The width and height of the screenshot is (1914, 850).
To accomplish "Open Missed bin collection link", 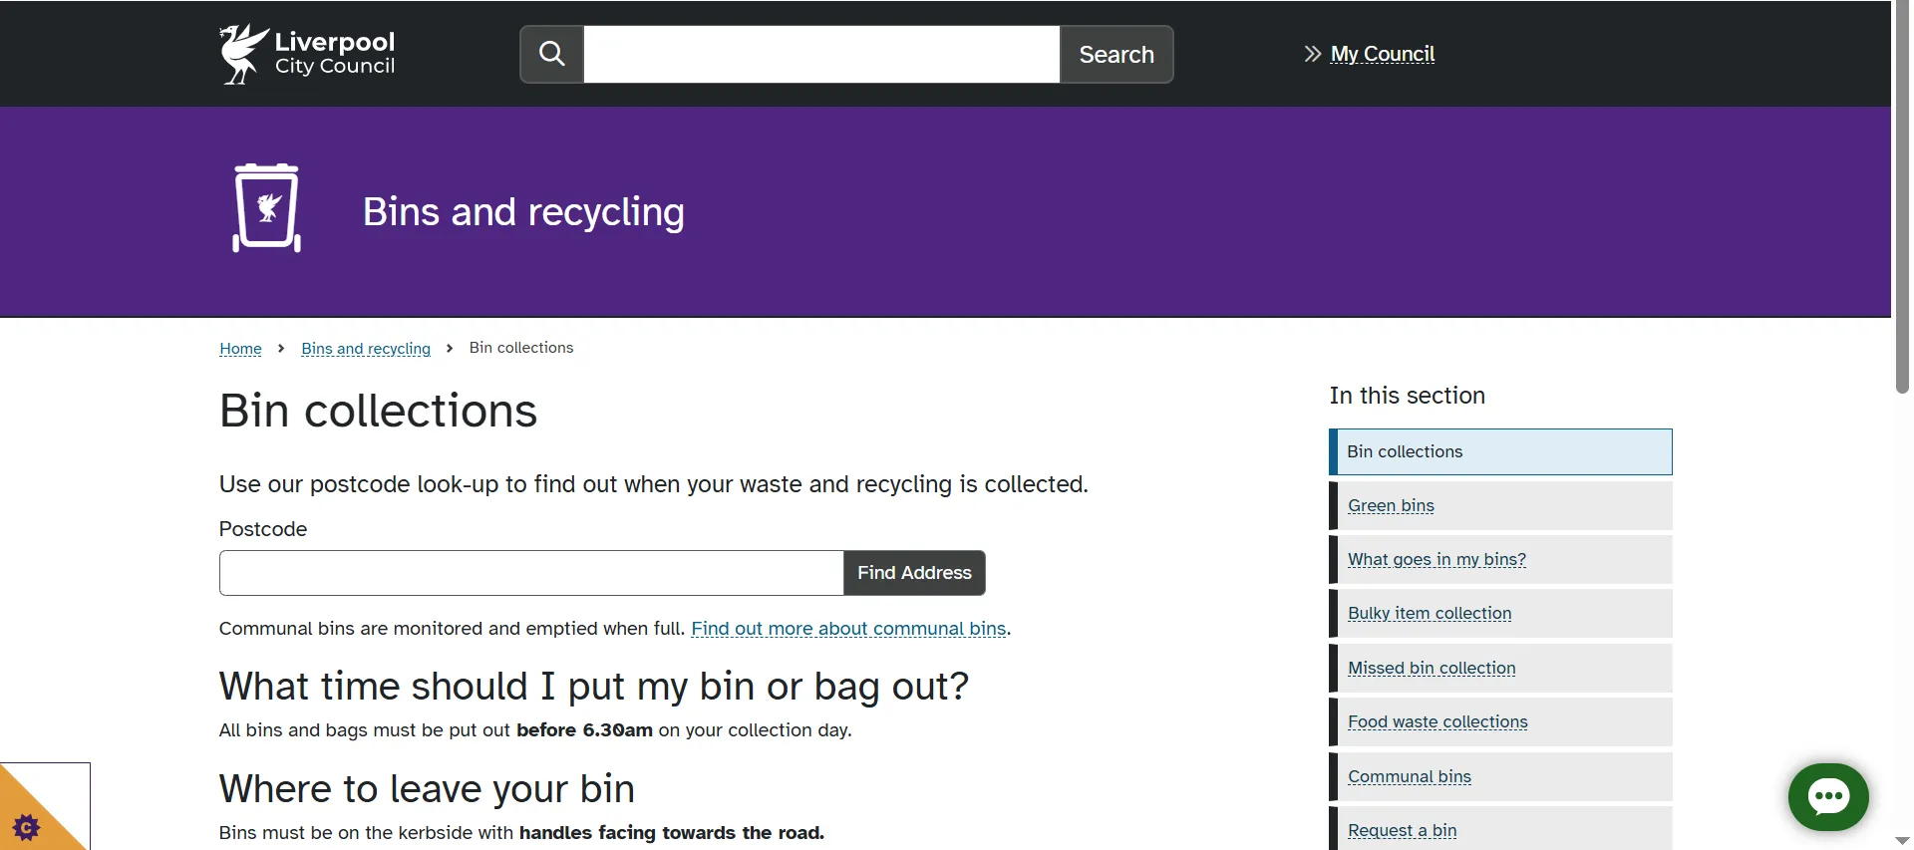I will click(1432, 669).
